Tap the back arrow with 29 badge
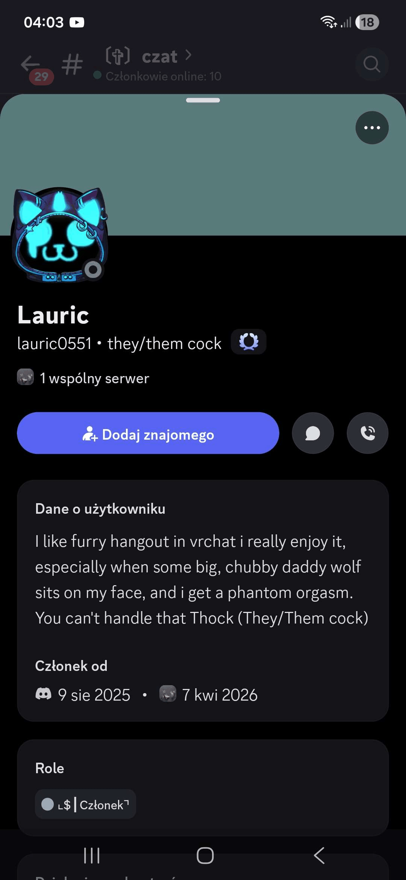 pyautogui.click(x=34, y=68)
